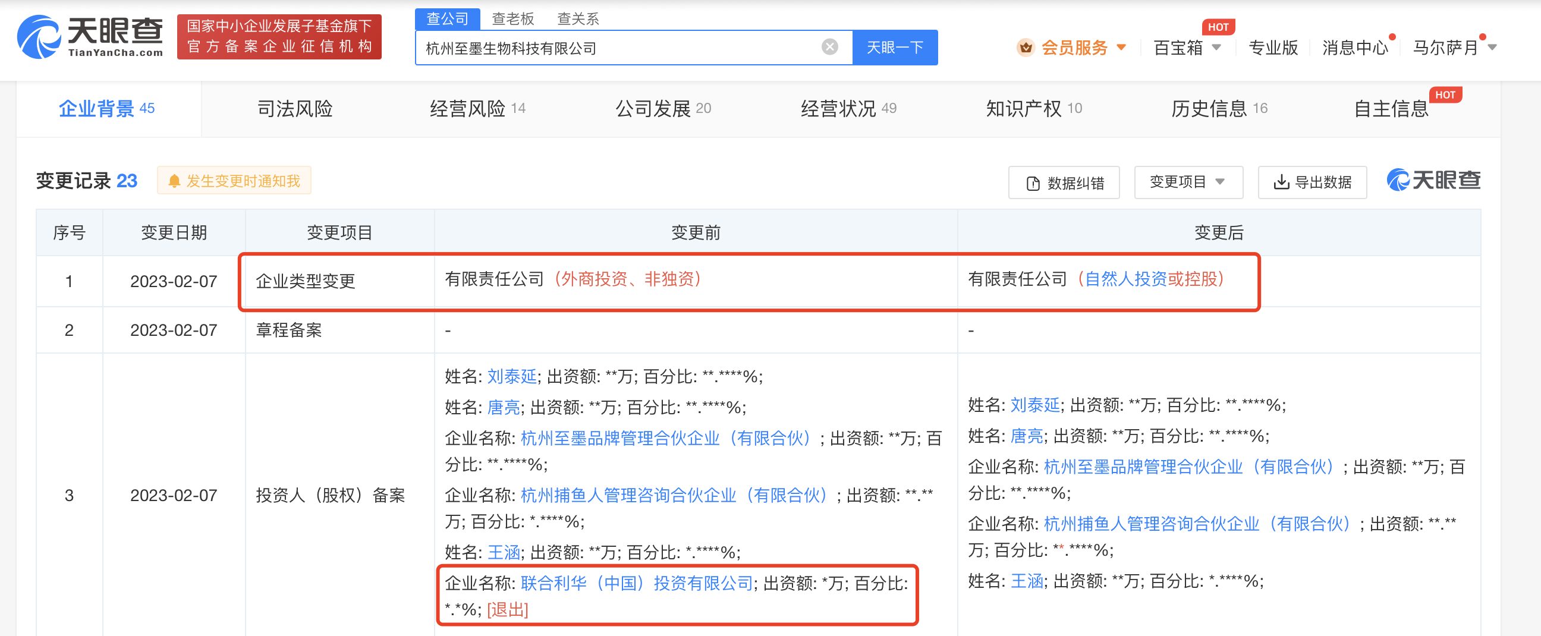Click the 变更前 column header
Image resolution: width=1541 pixels, height=636 pixels.
(696, 232)
